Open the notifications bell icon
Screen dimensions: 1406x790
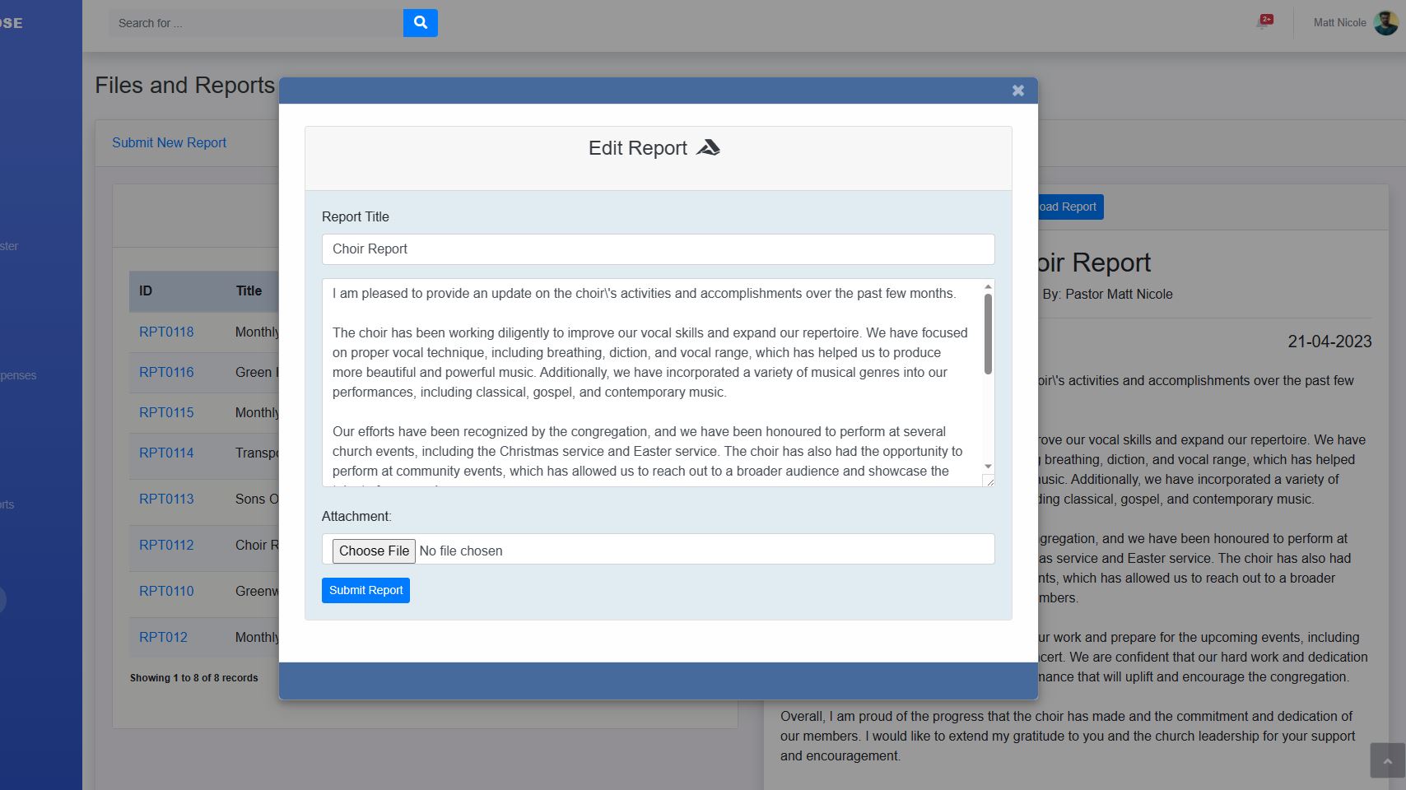coord(1264,22)
